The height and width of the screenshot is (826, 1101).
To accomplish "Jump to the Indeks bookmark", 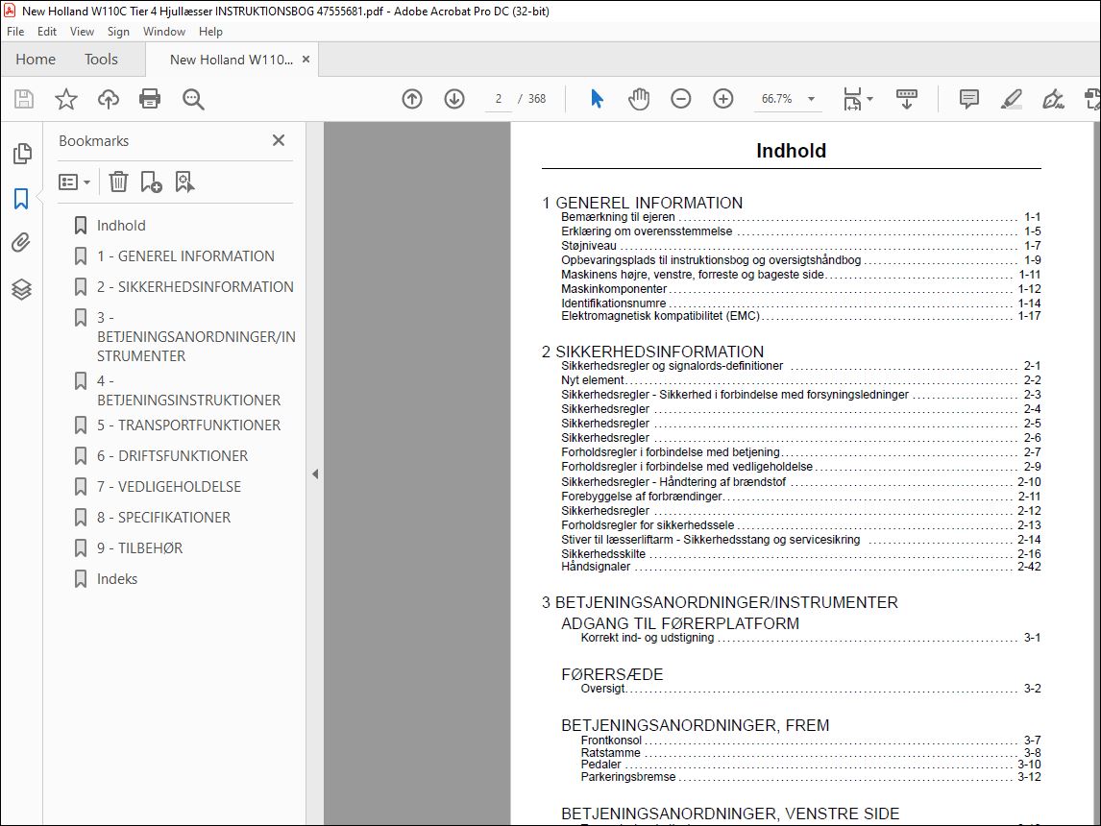I will (117, 579).
